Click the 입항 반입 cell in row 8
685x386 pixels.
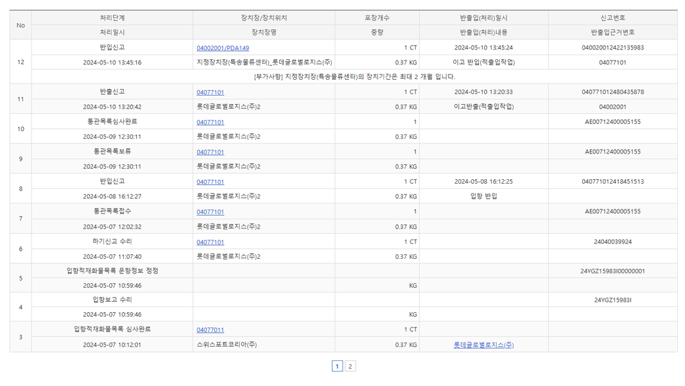coord(483,196)
